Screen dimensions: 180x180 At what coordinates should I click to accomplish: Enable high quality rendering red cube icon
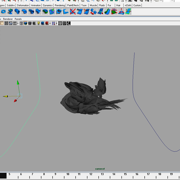pos(47,23)
